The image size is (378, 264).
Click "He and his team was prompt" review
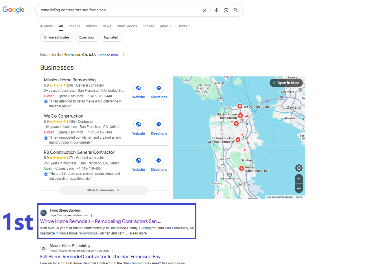point(84,176)
